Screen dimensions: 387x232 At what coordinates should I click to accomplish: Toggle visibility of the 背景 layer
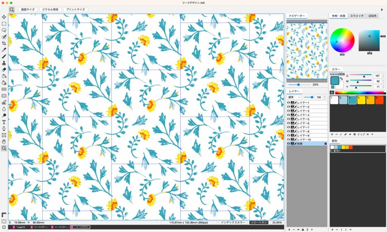tap(289, 144)
